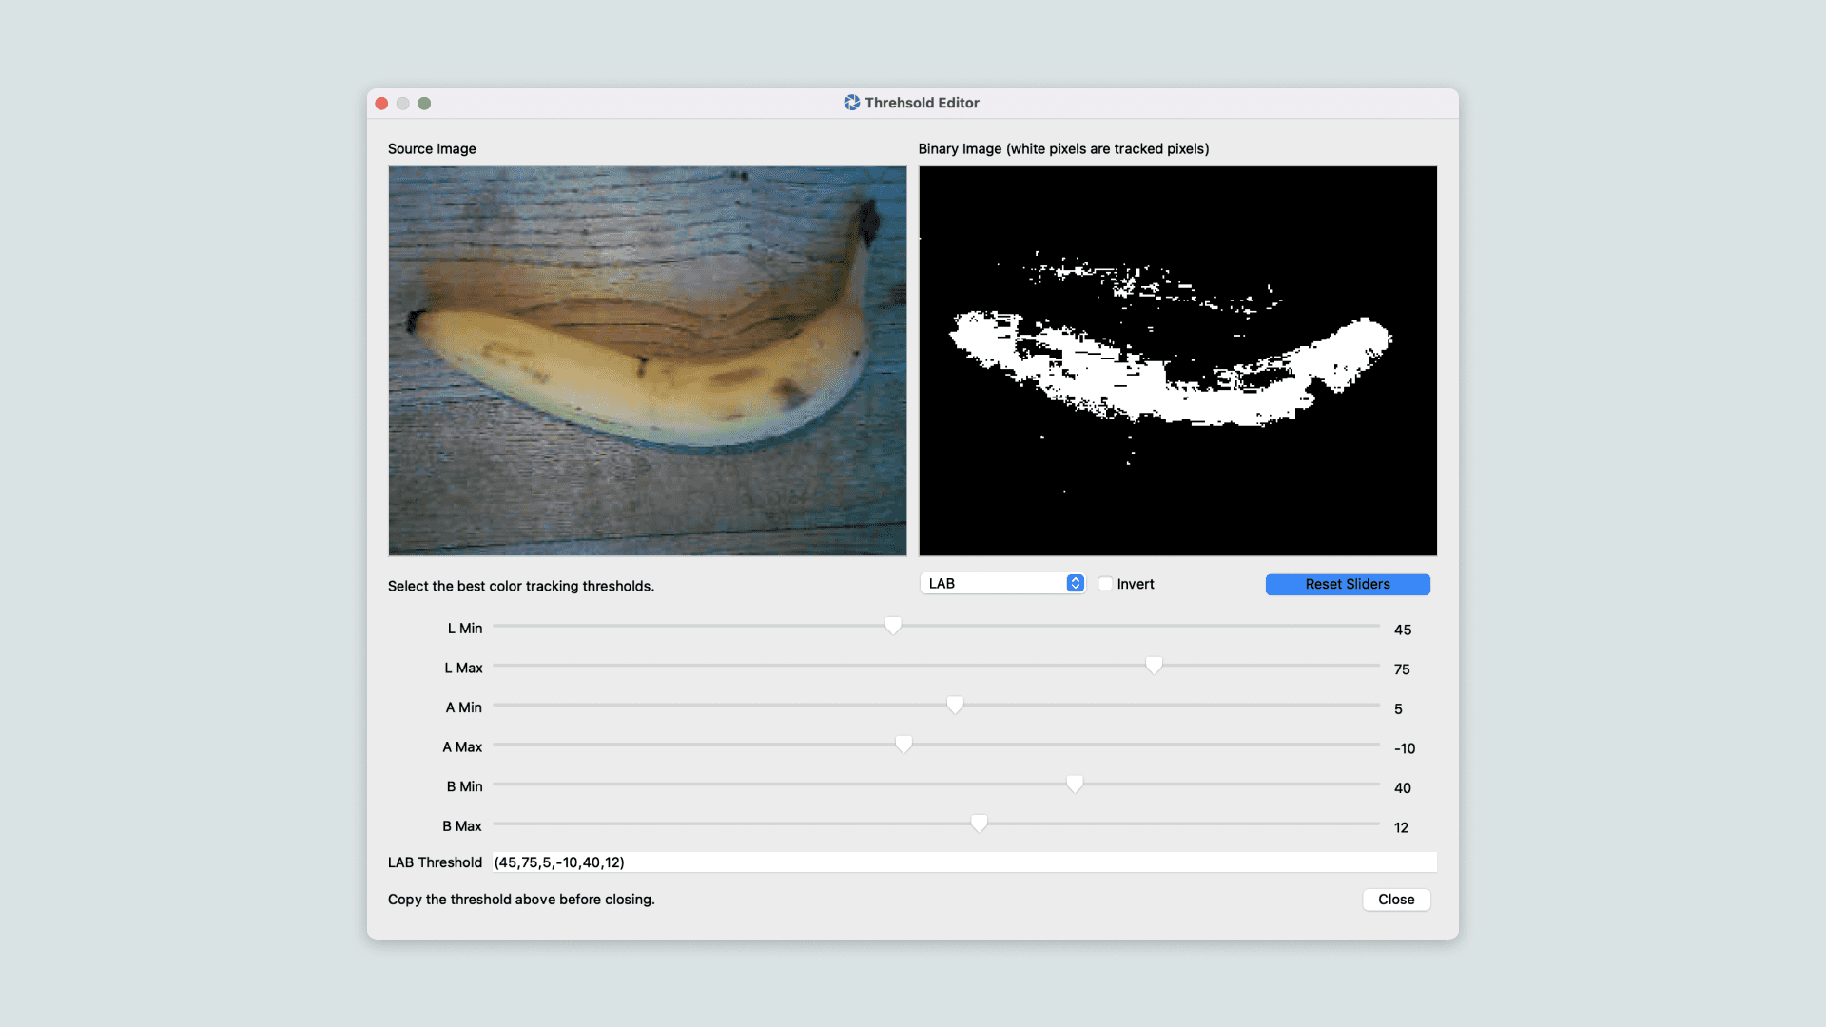Click the binary image preview
This screenshot has width=1826, height=1027.
1177,360
